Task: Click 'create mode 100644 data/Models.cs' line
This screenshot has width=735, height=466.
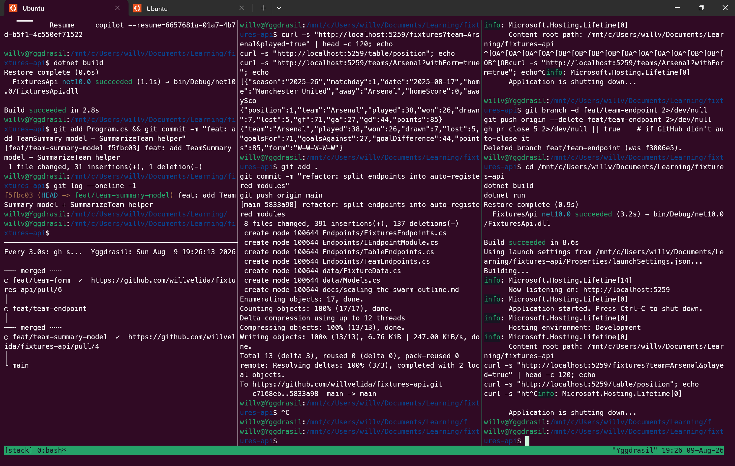Action: 312,280
